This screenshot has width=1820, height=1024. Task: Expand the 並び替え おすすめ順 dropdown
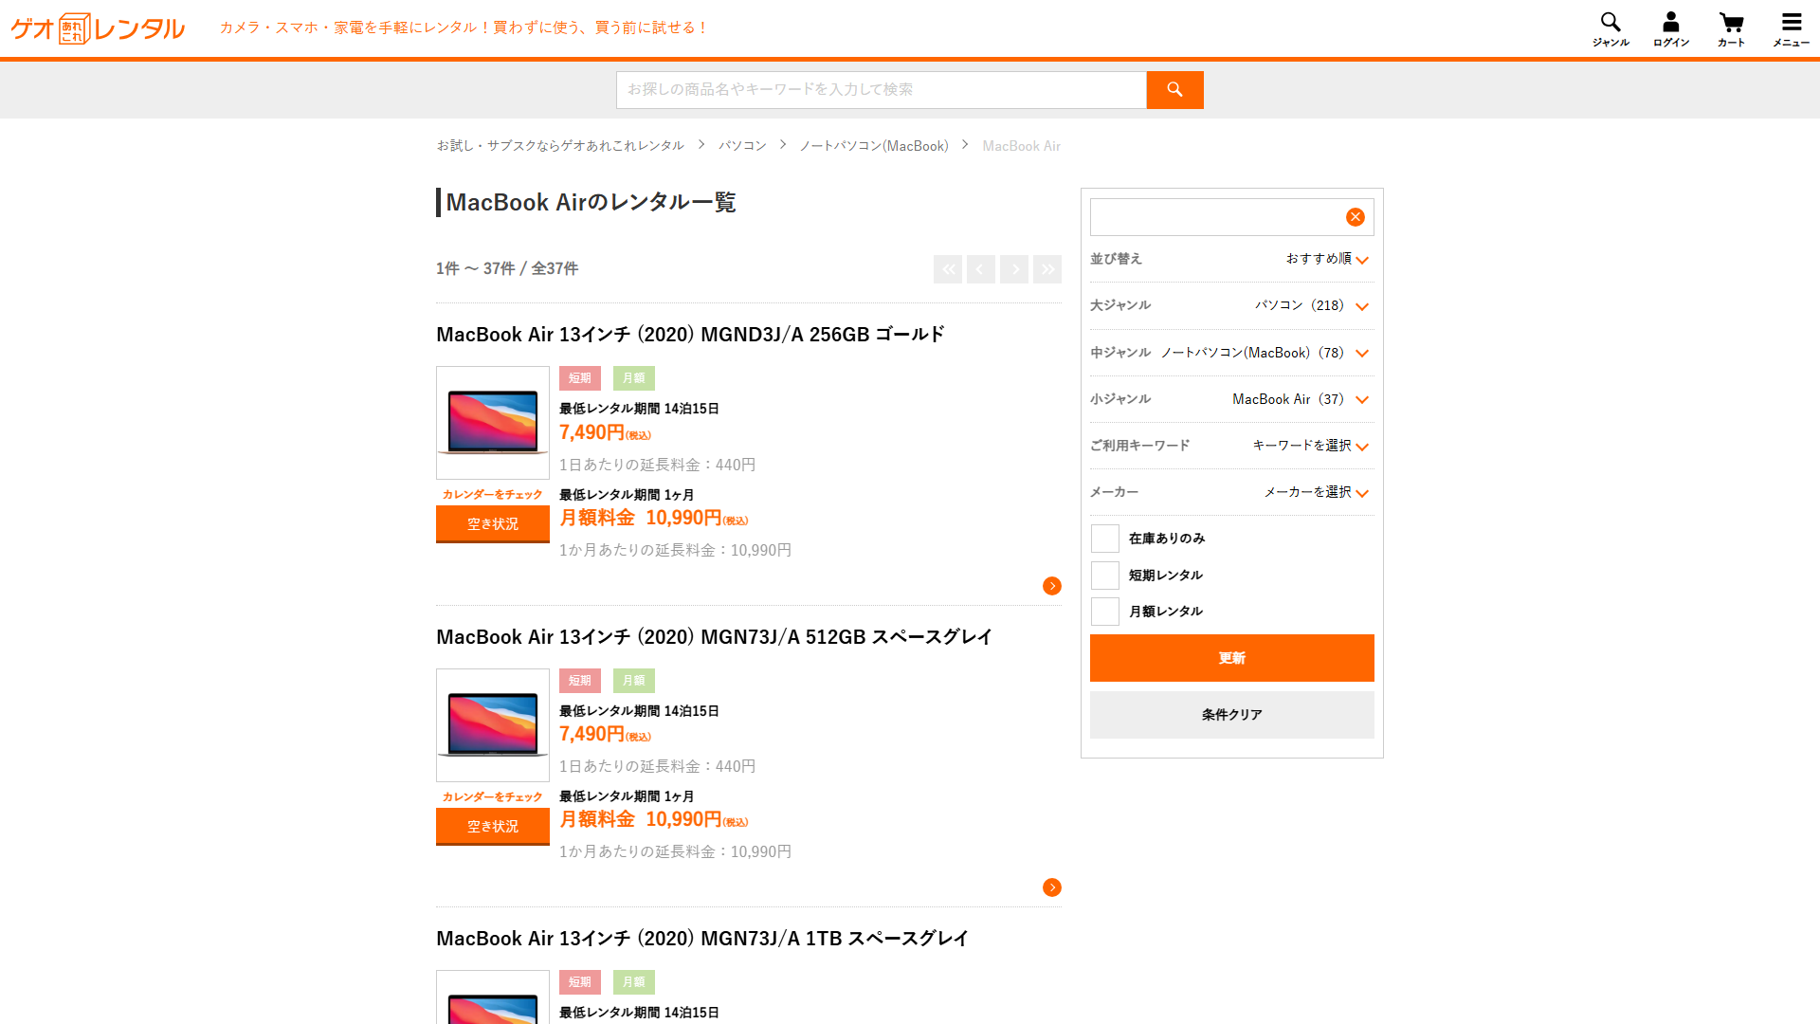pyautogui.click(x=1327, y=259)
